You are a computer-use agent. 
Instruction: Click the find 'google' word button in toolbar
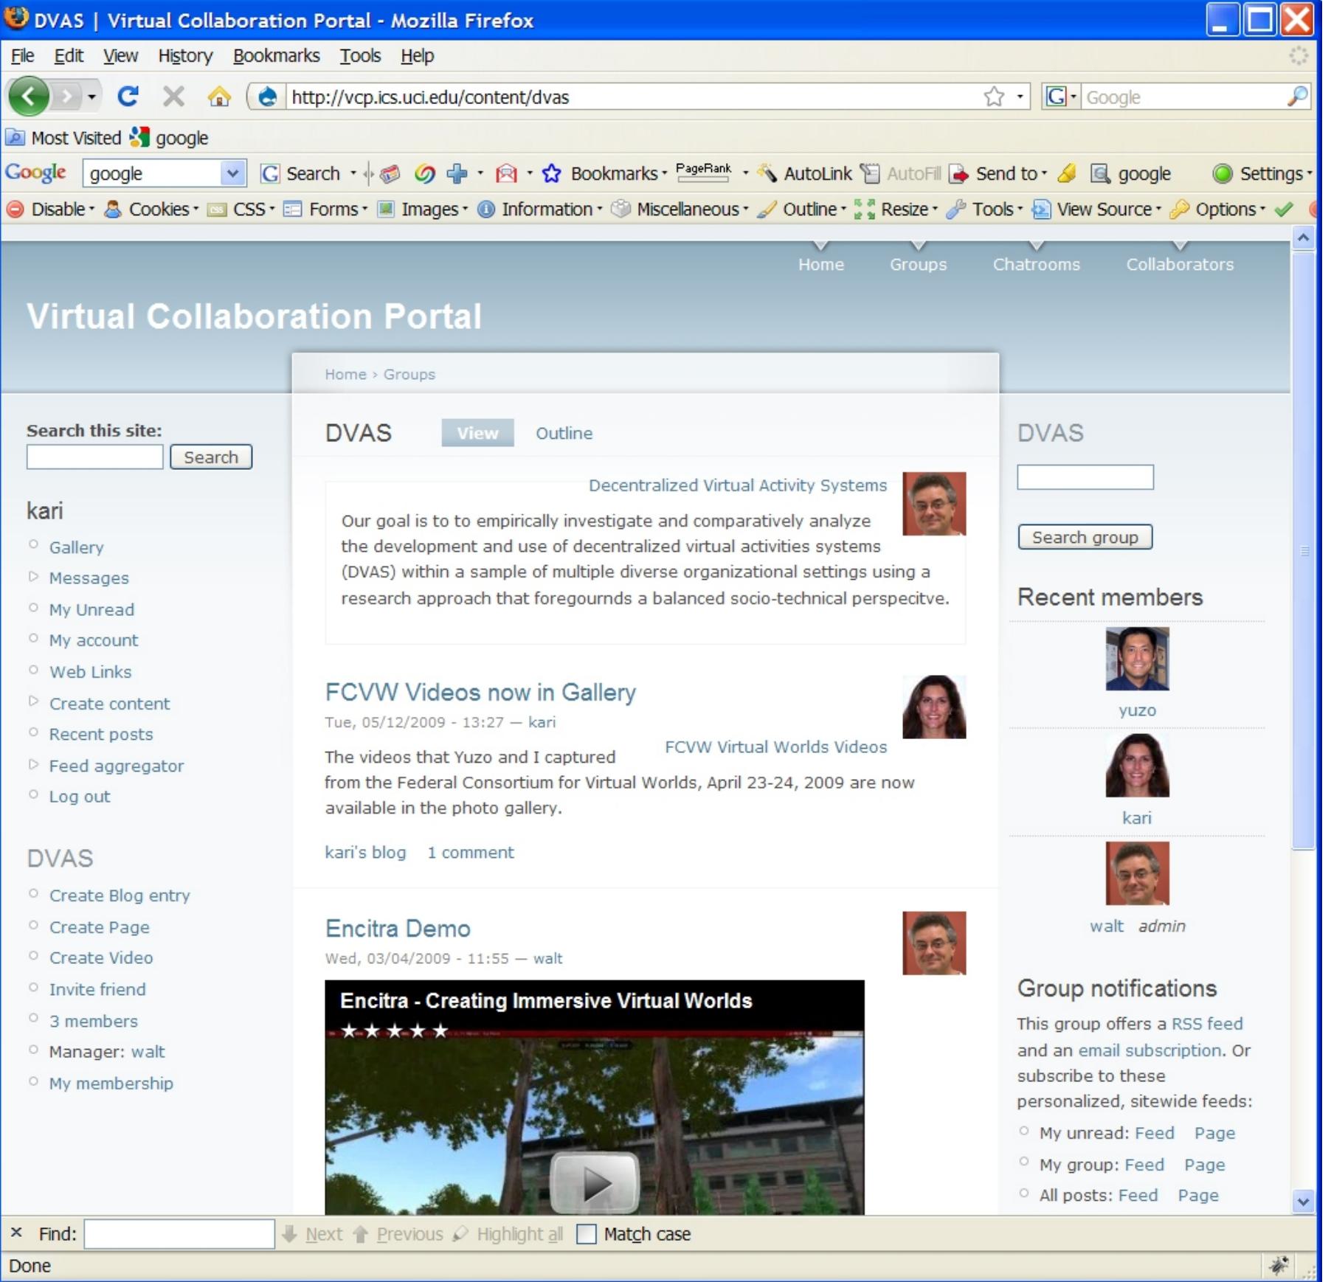(x=1132, y=173)
